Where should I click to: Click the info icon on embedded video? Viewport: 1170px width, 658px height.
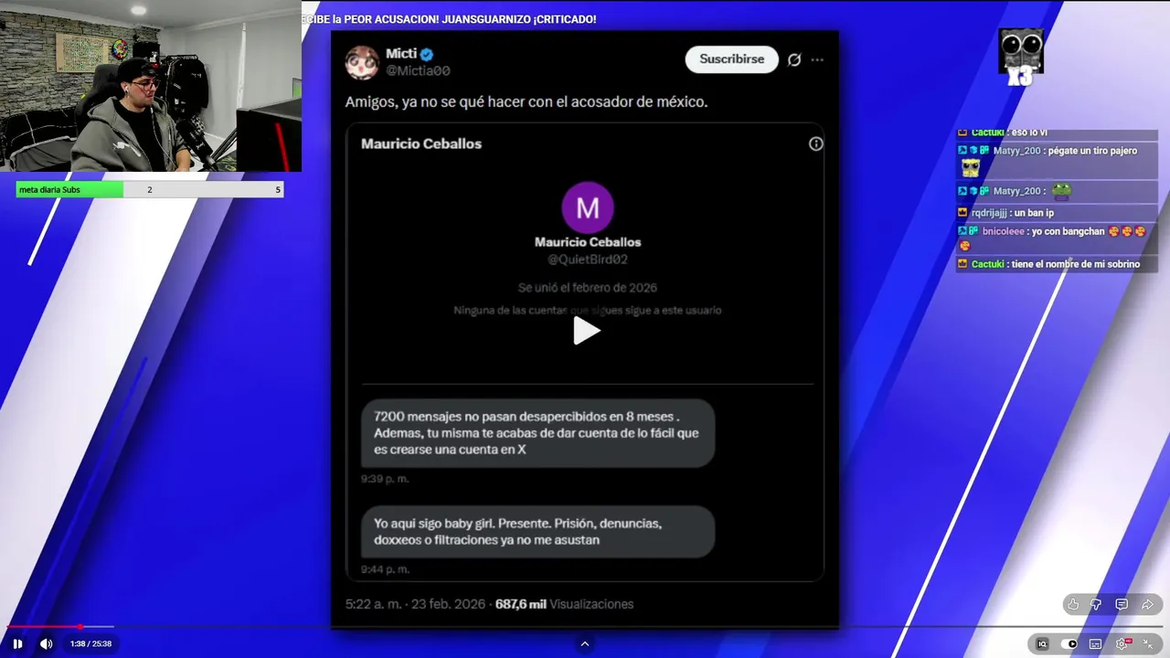(x=815, y=143)
